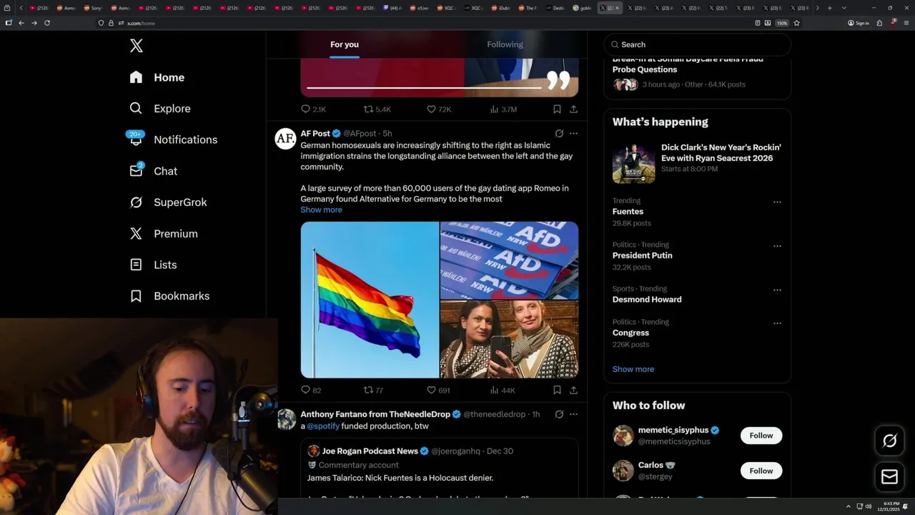This screenshot has width=915, height=515.
Task: Open more options for Congress trend
Action: click(x=777, y=323)
